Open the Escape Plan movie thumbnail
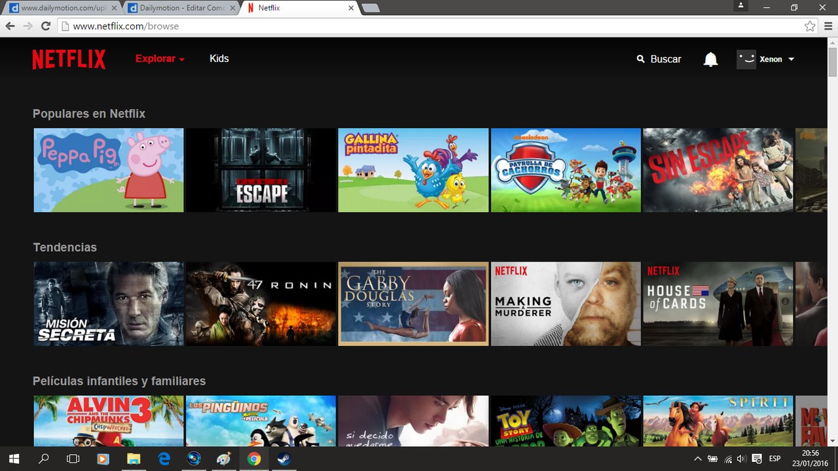 tap(261, 170)
